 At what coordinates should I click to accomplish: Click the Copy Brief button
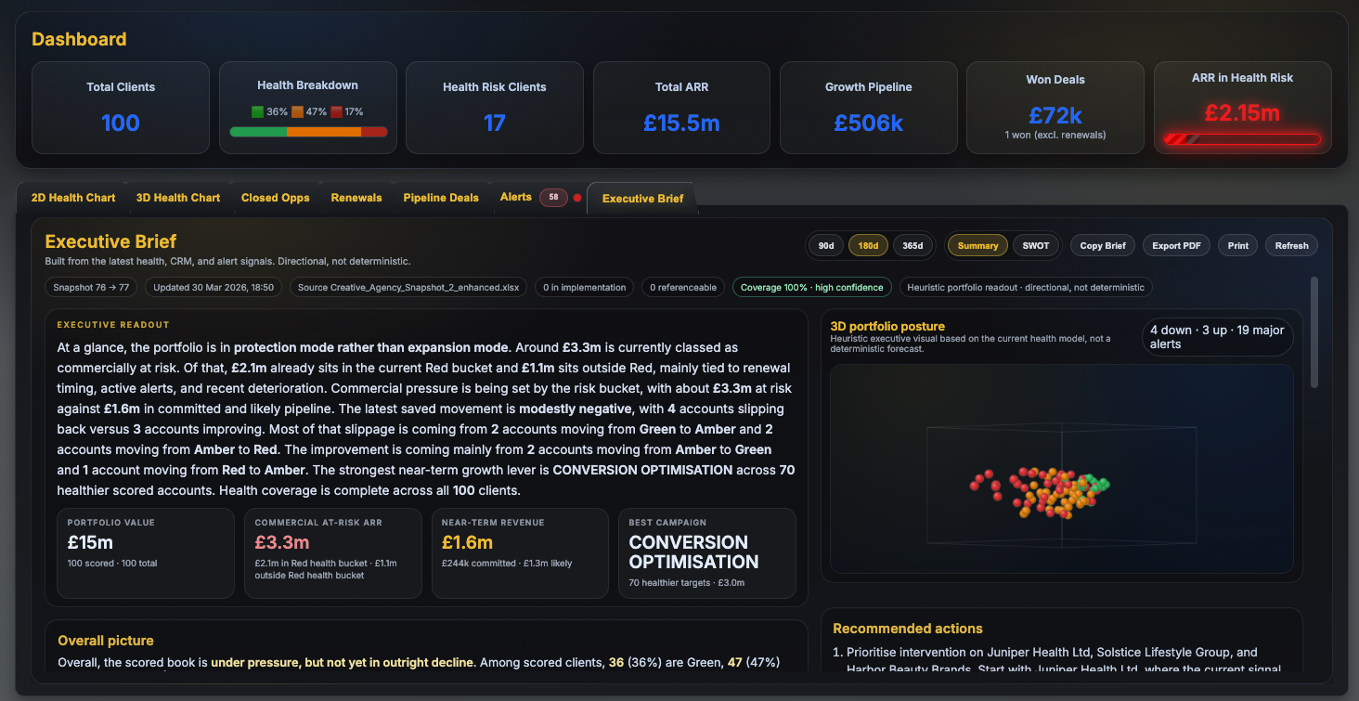point(1103,245)
